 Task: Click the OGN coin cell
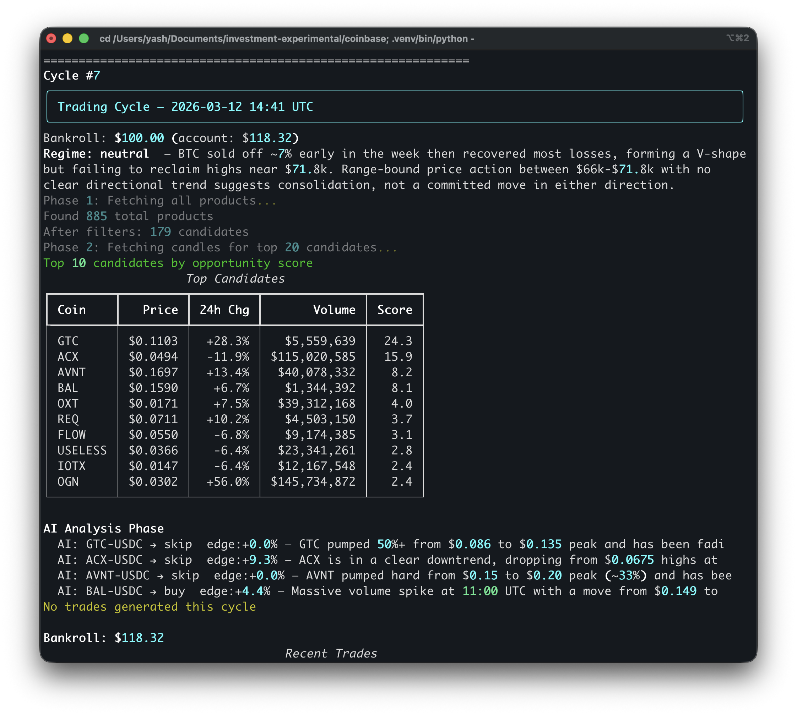(68, 482)
